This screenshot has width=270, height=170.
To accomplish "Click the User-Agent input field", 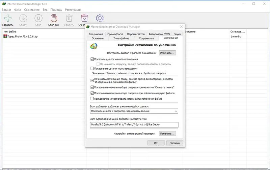I will (x=134, y=125).
